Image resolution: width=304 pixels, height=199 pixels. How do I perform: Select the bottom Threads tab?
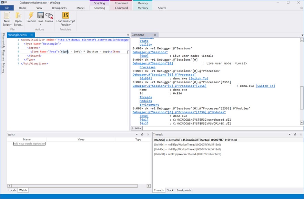tap(159, 190)
